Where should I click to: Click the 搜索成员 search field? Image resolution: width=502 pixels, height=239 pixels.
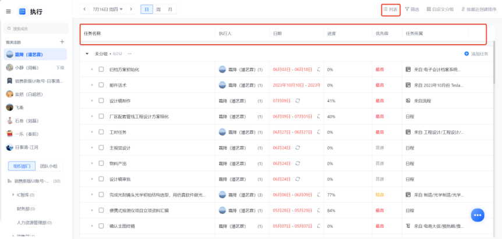point(36,28)
